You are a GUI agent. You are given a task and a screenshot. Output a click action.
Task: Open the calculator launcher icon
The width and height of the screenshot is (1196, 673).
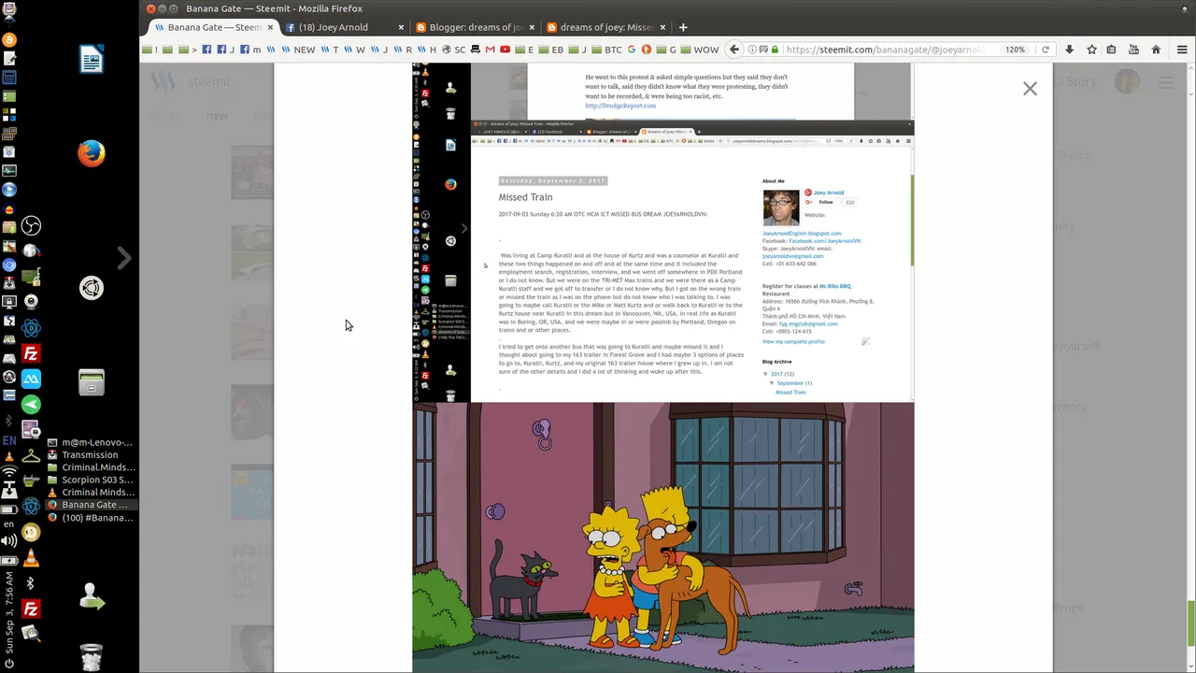point(9,78)
